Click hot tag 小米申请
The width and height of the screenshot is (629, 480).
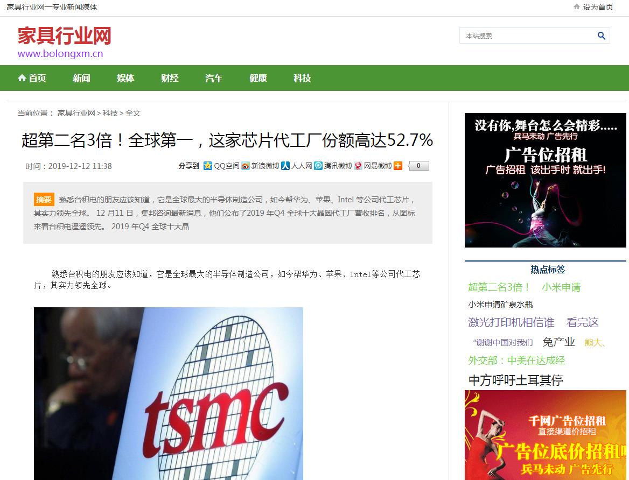coord(561,287)
